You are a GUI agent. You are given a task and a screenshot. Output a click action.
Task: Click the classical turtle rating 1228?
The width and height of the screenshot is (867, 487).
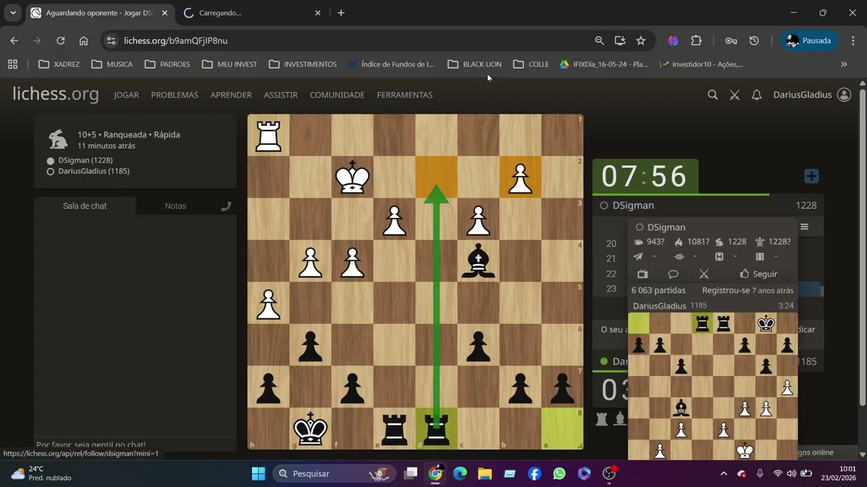click(773, 242)
